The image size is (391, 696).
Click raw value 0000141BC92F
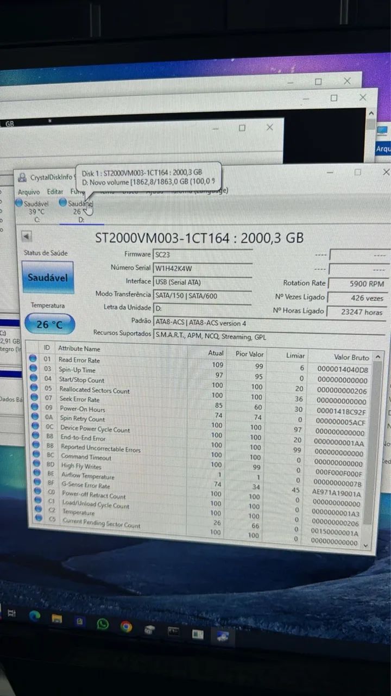(342, 412)
